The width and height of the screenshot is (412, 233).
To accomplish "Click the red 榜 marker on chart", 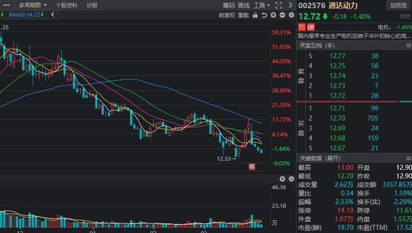I will click(252, 166).
